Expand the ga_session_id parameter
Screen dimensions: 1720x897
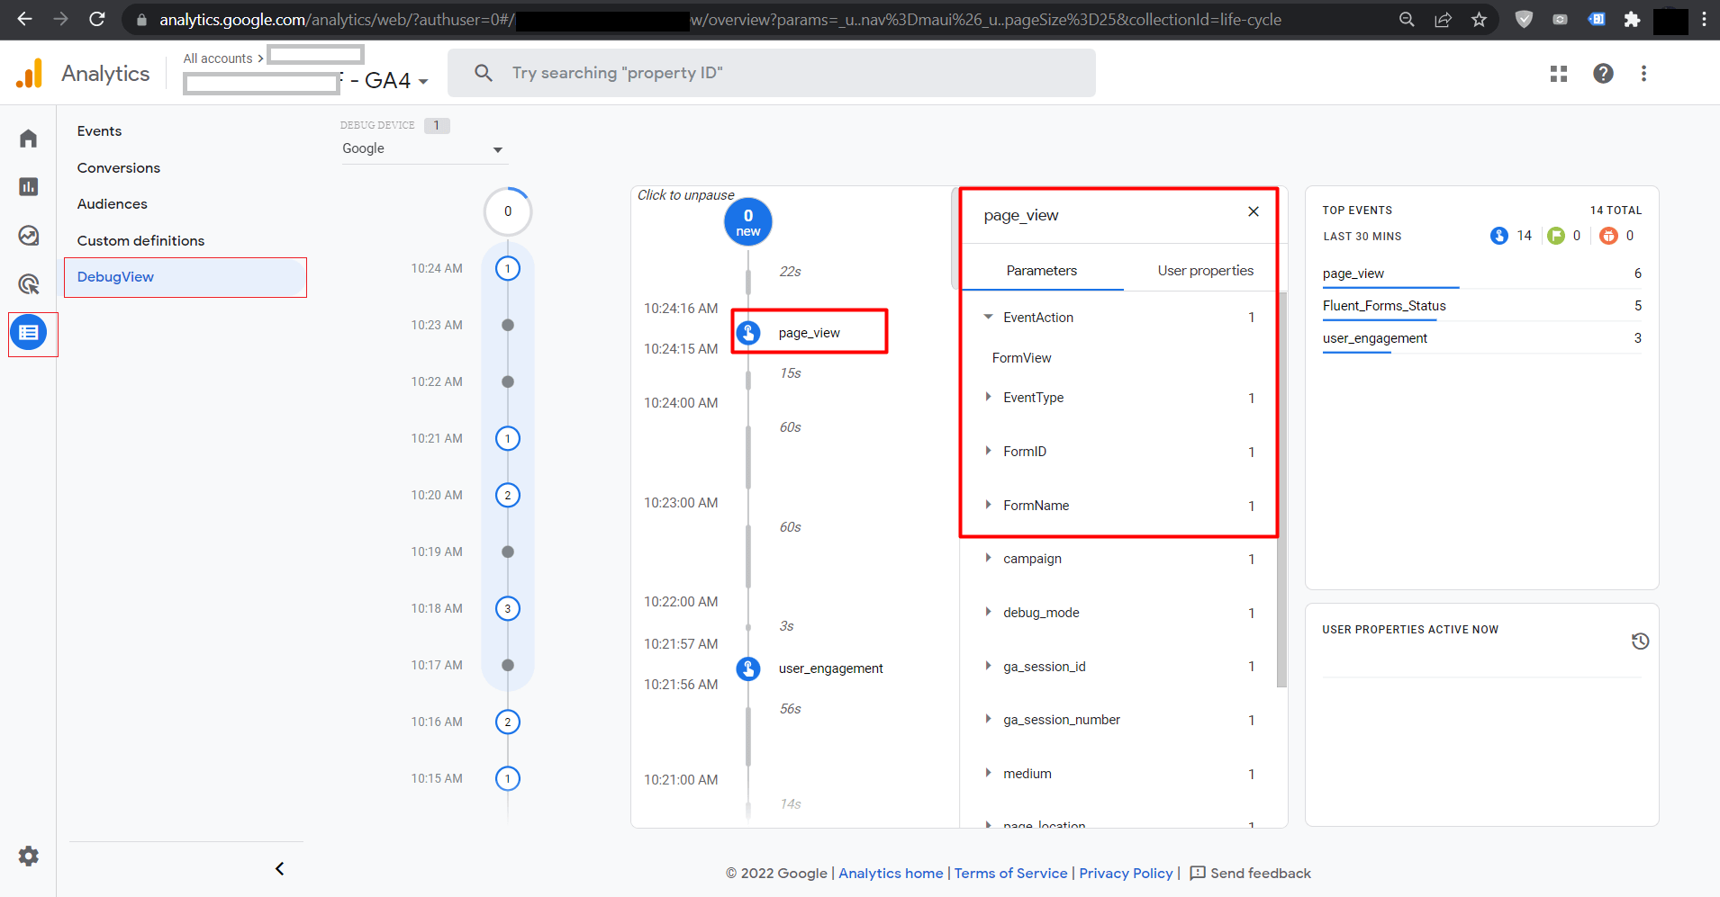[x=988, y=667]
